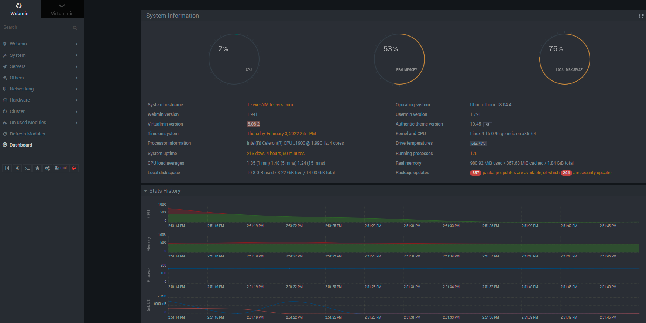Expand the Hardware menu category
646x323 pixels.
click(20, 100)
